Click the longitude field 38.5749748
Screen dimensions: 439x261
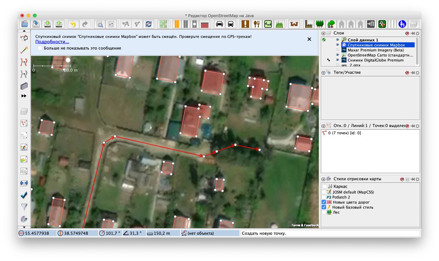tap(77, 233)
